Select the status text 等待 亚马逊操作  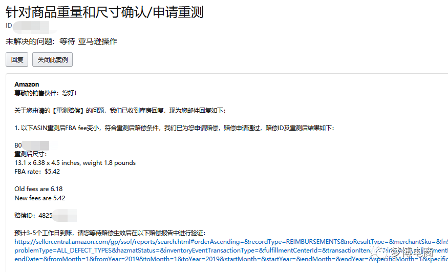coord(88,41)
